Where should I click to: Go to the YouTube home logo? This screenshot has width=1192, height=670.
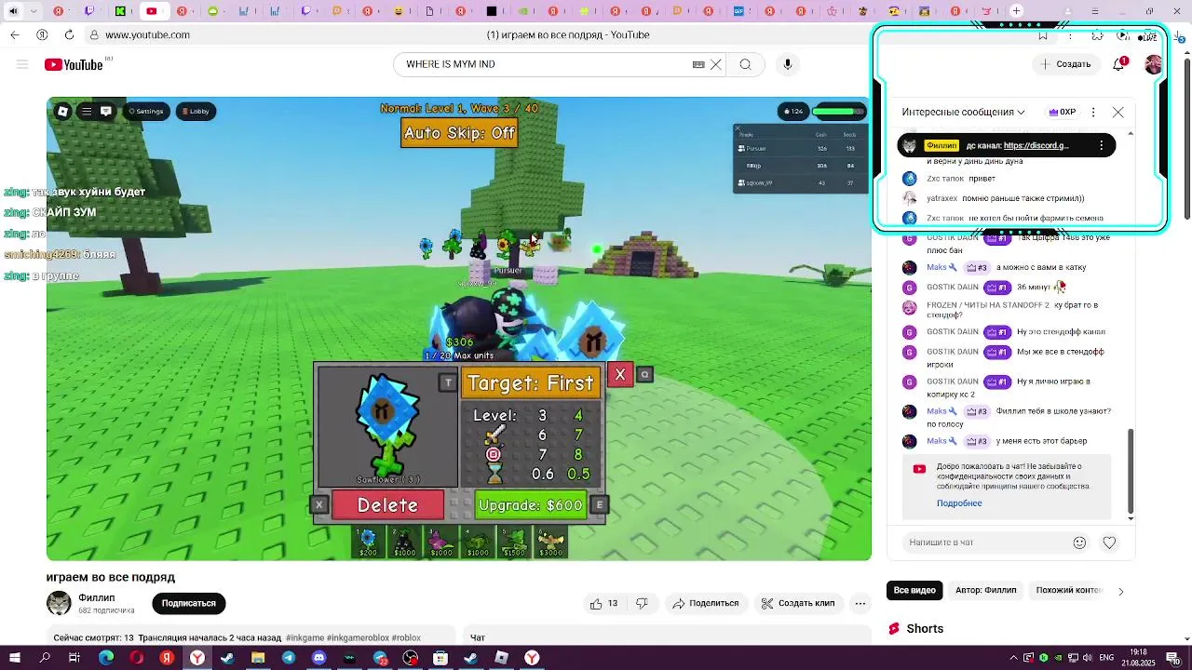(x=74, y=64)
